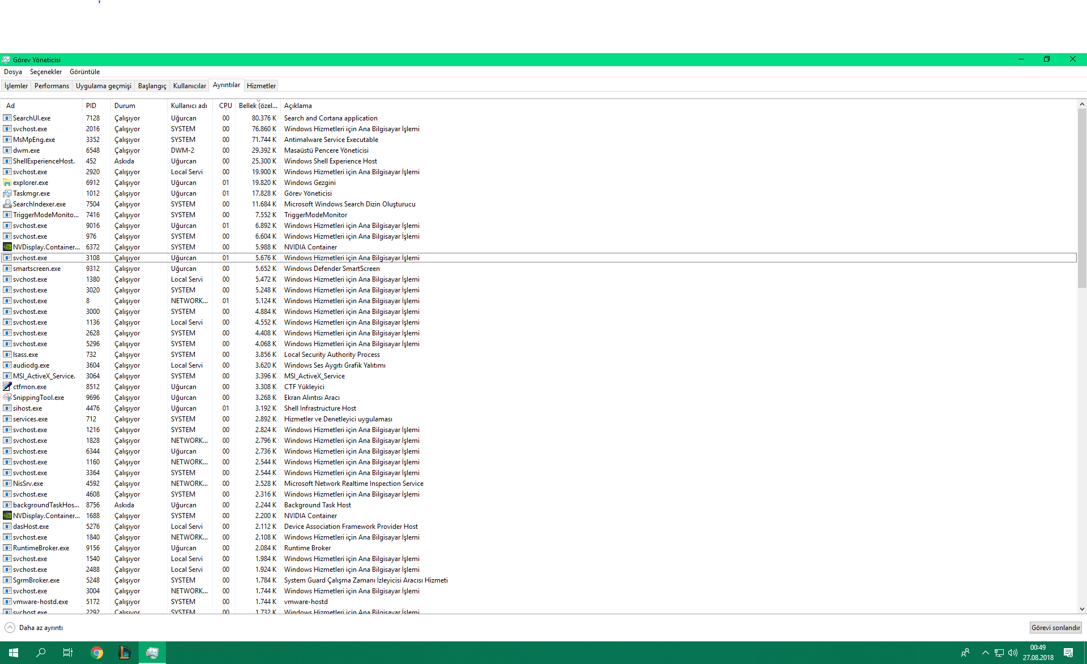1087x664 pixels.
Task: Click the ctfmon.exe pen icon
Action: tap(7, 387)
